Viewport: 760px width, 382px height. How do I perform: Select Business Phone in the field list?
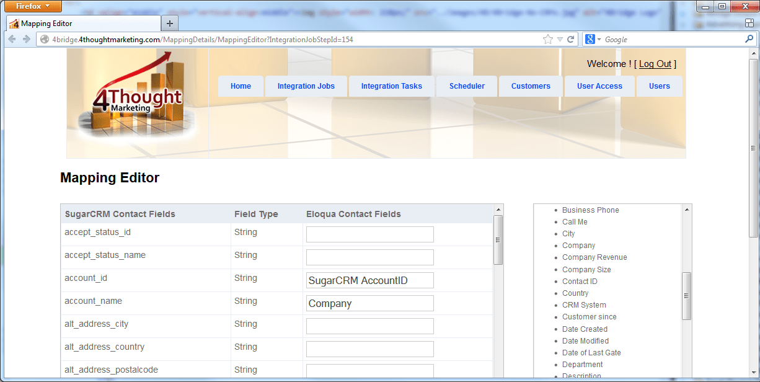pyautogui.click(x=590, y=210)
